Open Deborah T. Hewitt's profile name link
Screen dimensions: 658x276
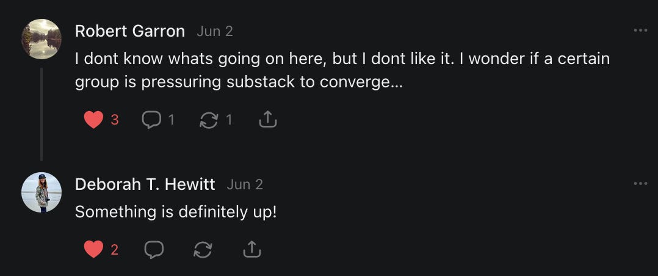[145, 184]
